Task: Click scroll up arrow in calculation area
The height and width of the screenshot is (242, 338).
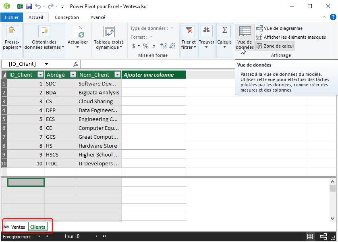Action: (x=333, y=182)
